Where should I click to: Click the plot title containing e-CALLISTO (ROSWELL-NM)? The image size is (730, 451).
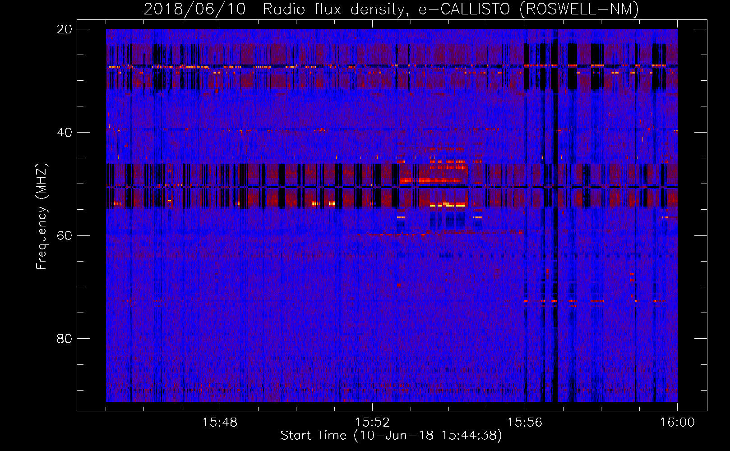[391, 9]
